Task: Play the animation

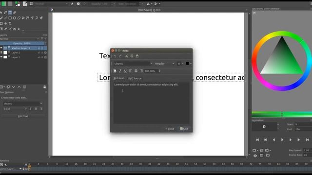Action: (282, 140)
